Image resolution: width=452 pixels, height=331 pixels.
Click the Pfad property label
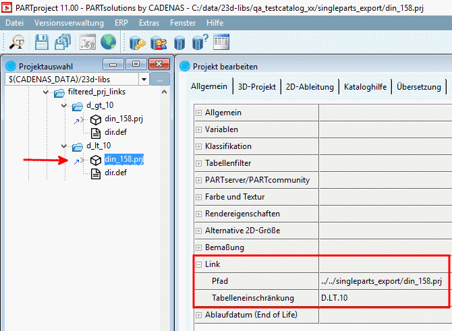click(220, 281)
